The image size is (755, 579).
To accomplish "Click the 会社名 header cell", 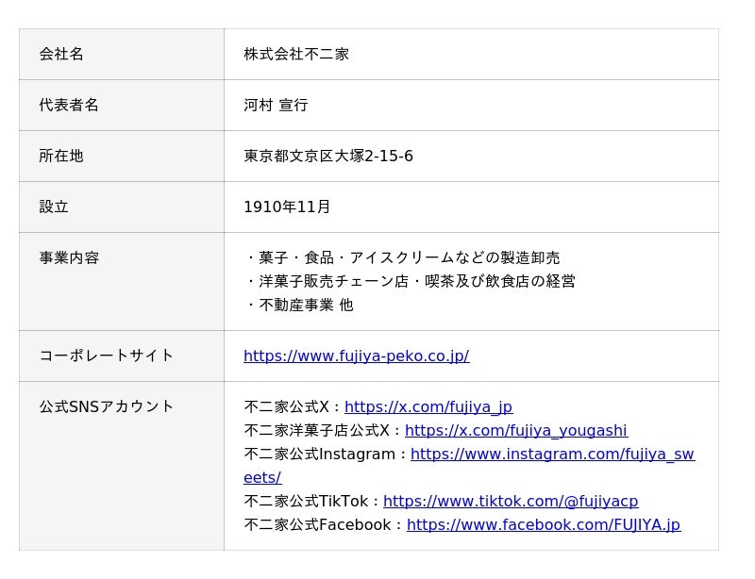I will click(122, 55).
